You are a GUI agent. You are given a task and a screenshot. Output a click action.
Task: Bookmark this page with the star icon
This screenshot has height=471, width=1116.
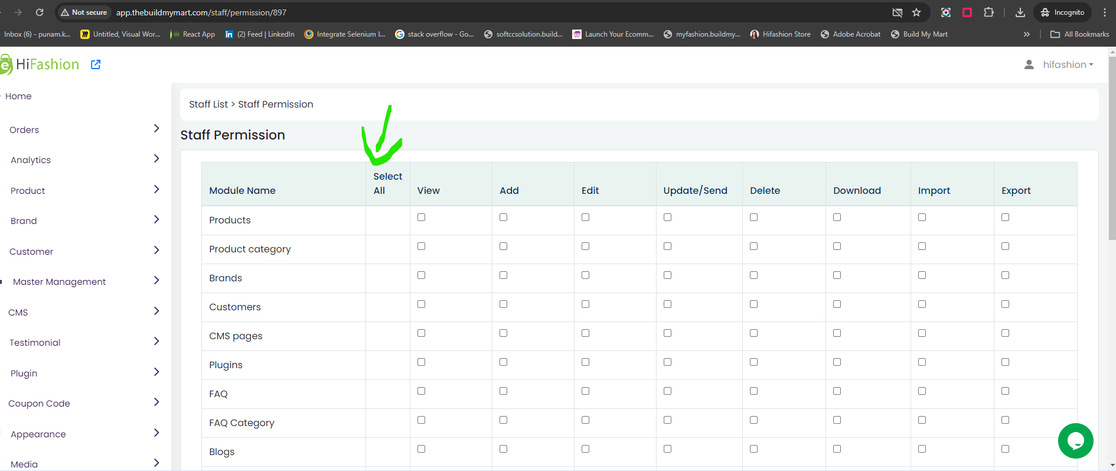pyautogui.click(x=916, y=12)
